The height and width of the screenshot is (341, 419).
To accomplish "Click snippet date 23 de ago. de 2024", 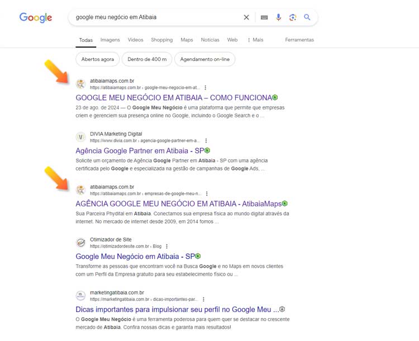I will click(97, 107).
